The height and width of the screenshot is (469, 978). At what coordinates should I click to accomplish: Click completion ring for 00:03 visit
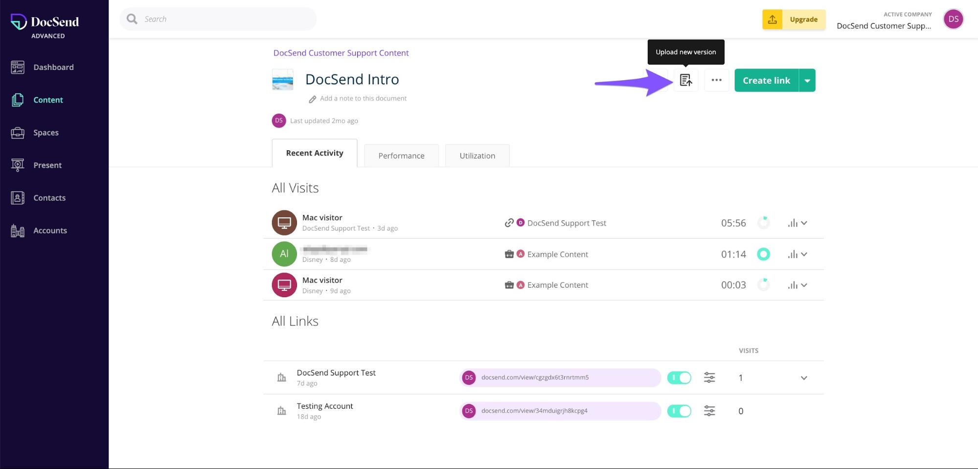tap(763, 285)
